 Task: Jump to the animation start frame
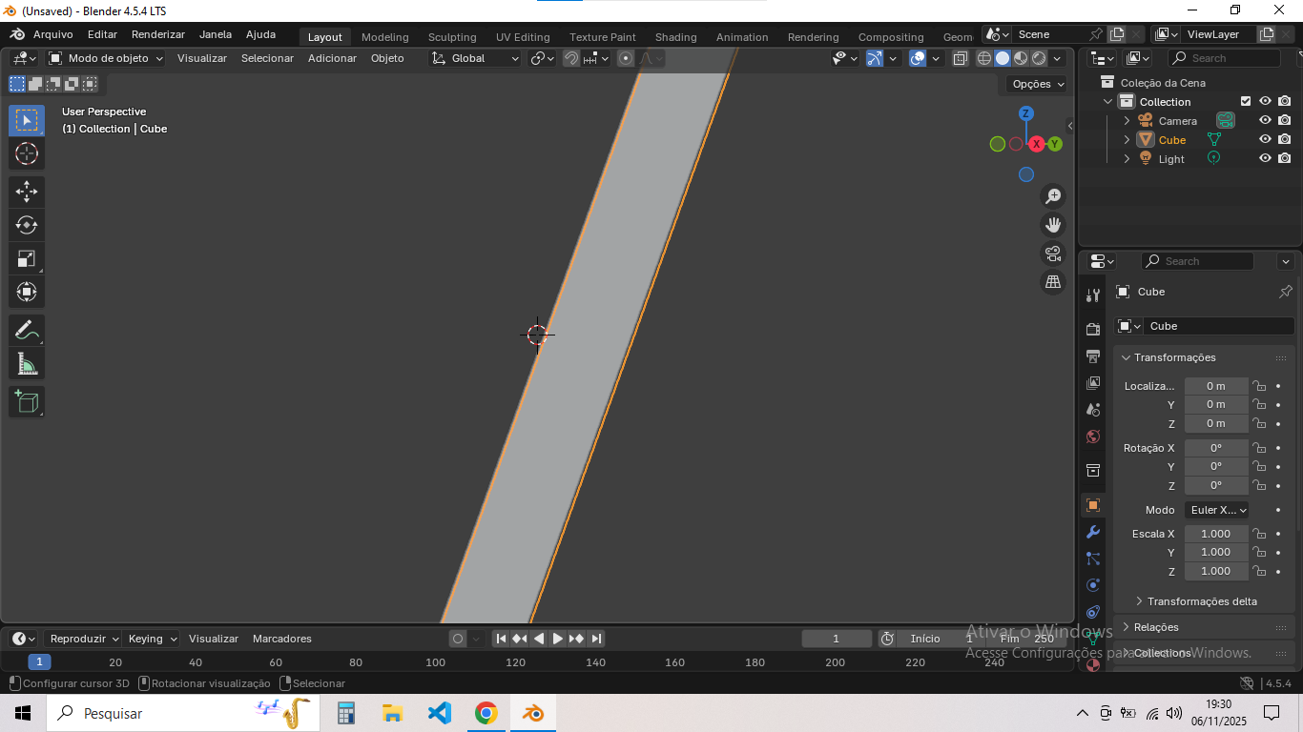click(501, 639)
